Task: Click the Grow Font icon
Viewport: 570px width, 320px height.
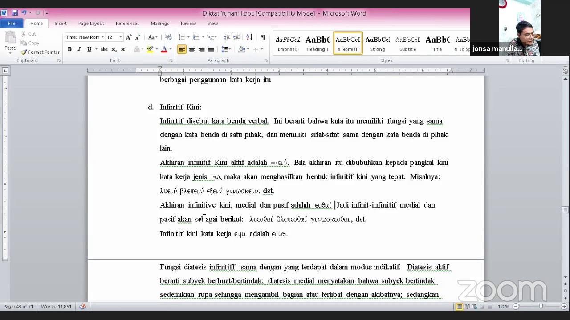Action: click(129, 37)
